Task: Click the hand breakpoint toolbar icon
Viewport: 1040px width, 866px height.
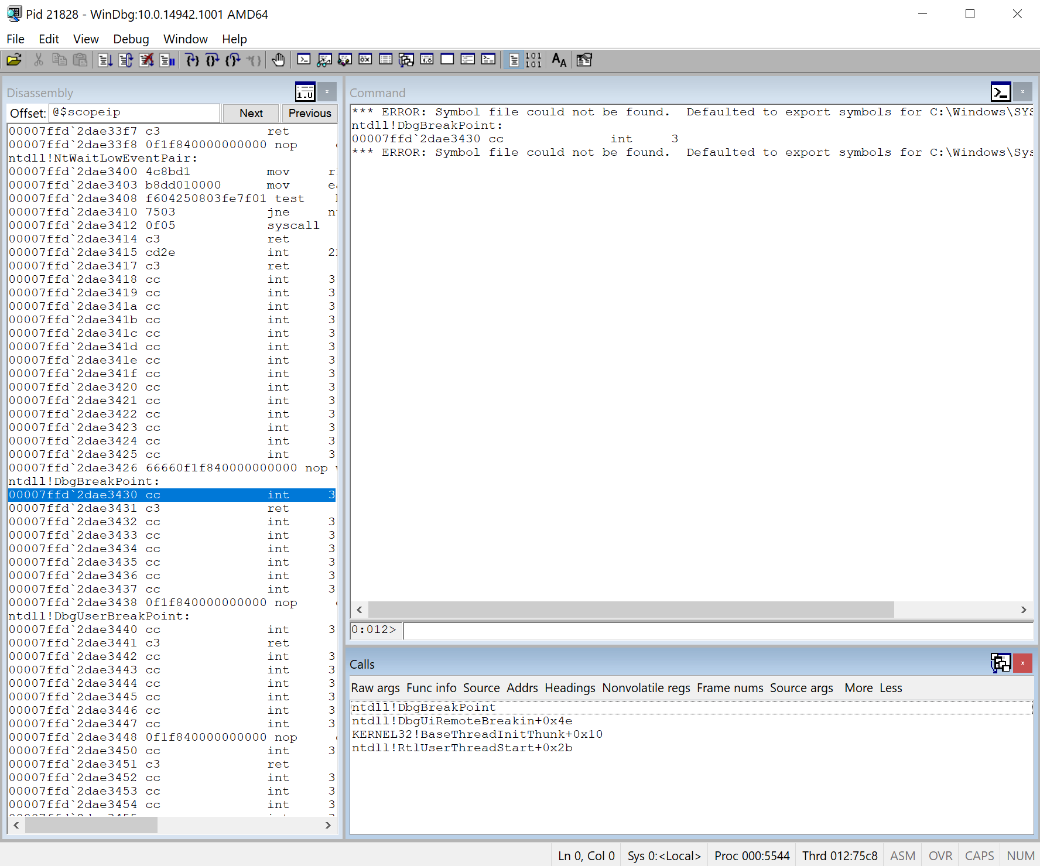Action: pyautogui.click(x=278, y=60)
